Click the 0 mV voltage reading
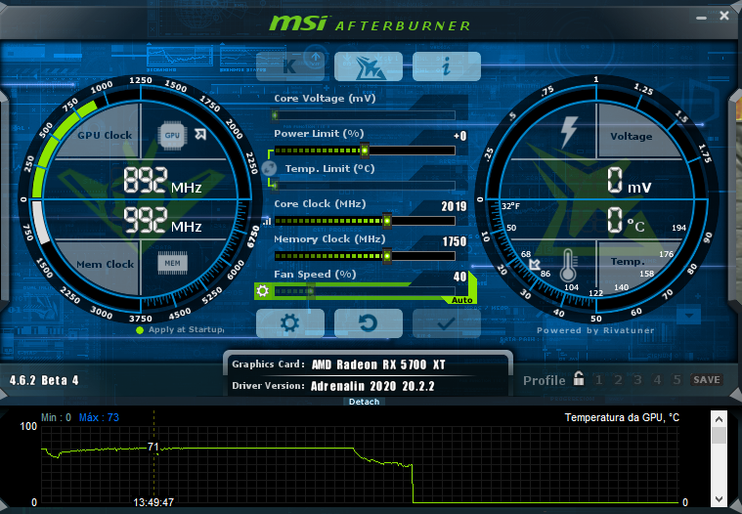 630,181
